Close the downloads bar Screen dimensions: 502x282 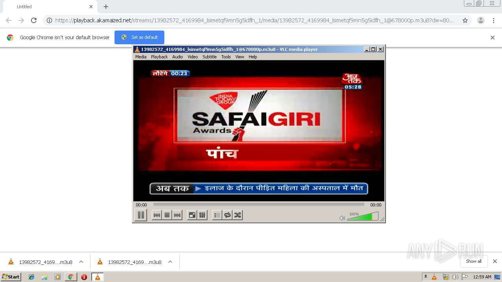pos(495,261)
